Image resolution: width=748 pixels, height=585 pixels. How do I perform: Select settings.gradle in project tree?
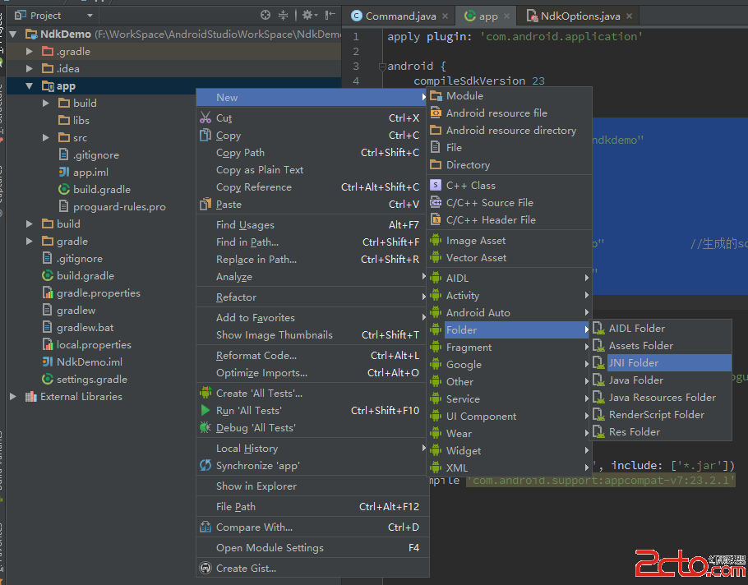[91, 380]
